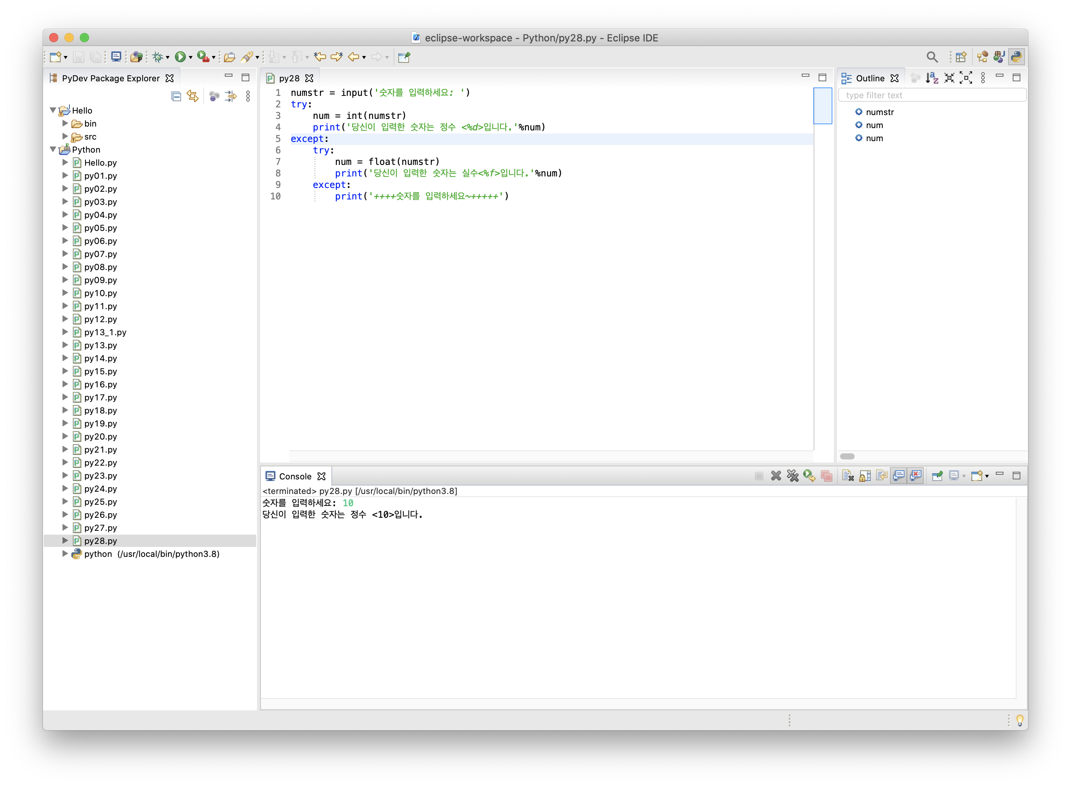
Task: Click the Open Perspective icon
Action: point(961,57)
